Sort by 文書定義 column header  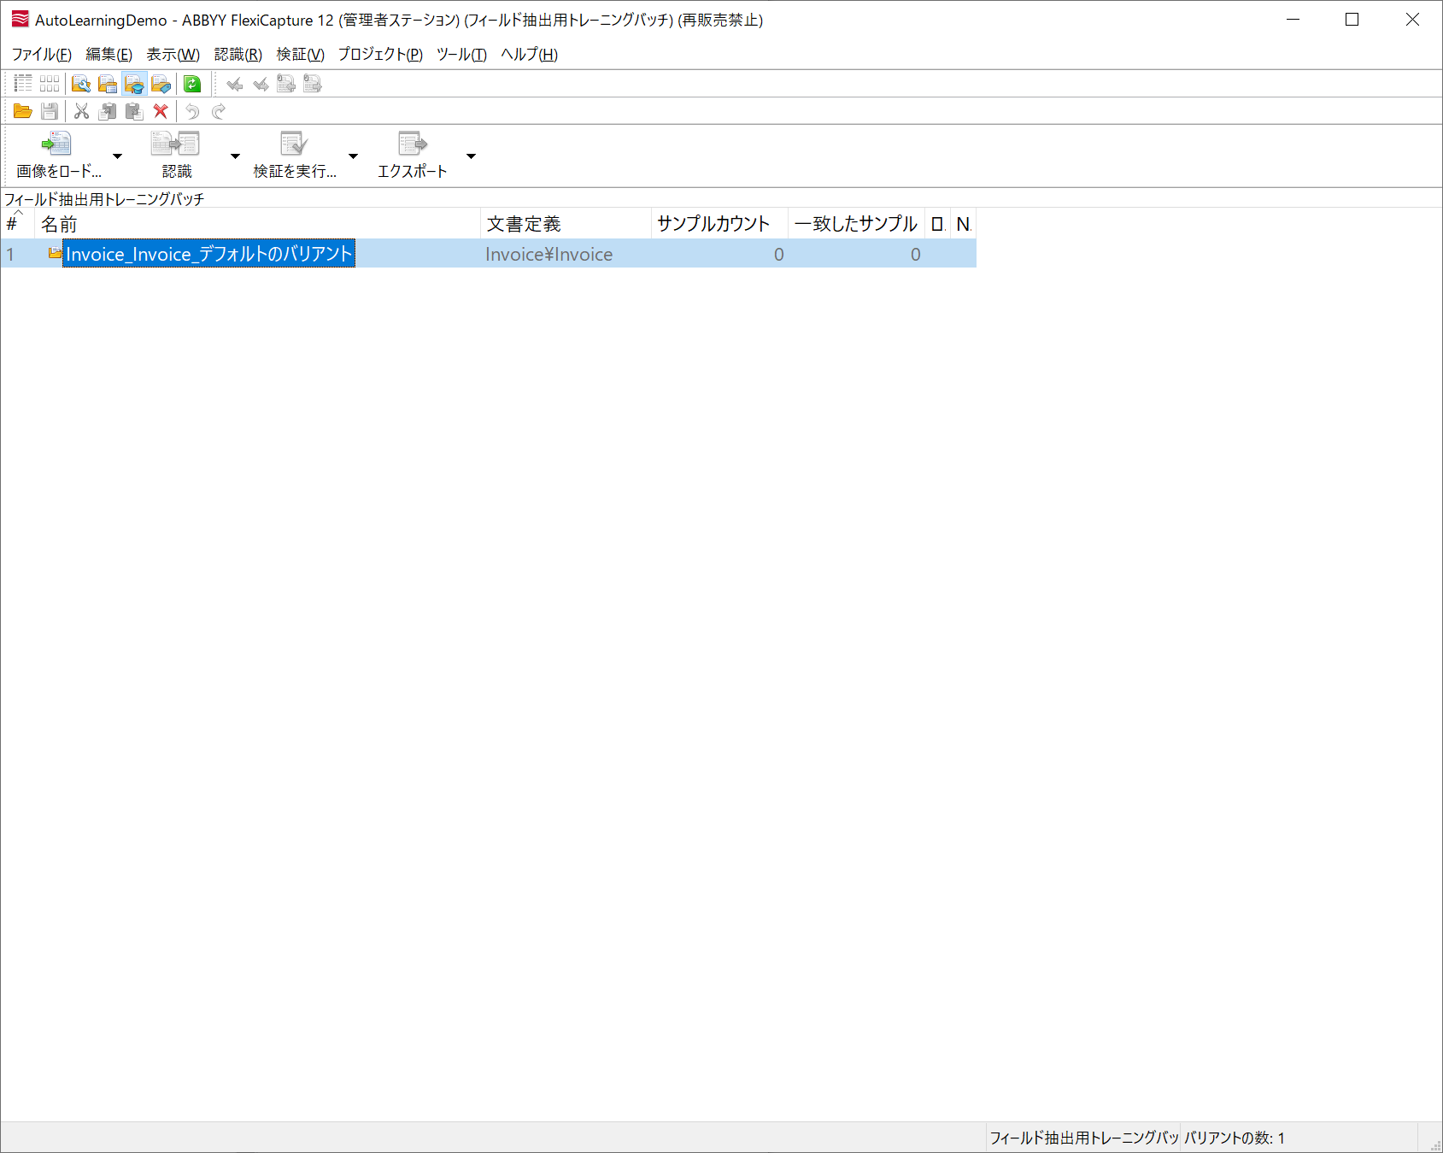pos(566,224)
